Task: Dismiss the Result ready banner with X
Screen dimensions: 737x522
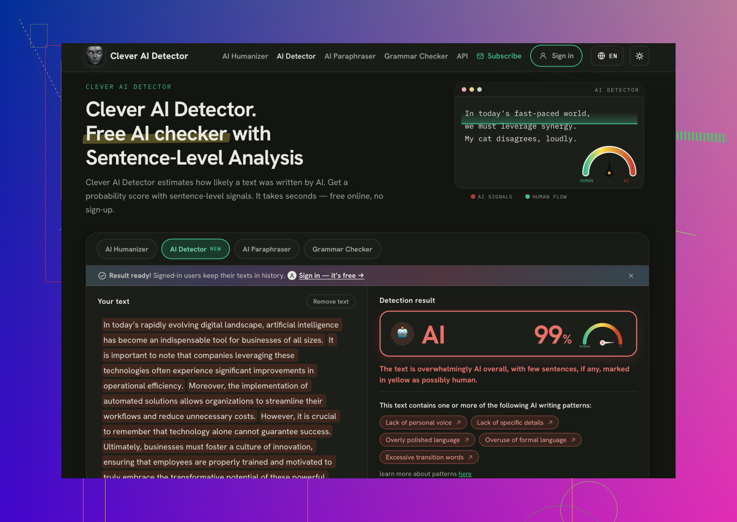Action: tap(631, 276)
